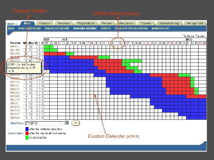This screenshot has width=214, height=160.
Task: Open Open and invited sessions
Action: coord(131,28)
